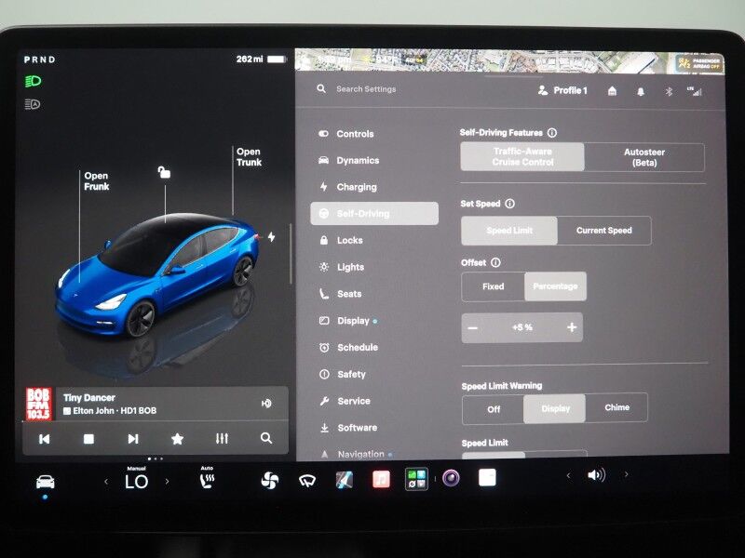Tap the auto high beam icon

click(33, 104)
